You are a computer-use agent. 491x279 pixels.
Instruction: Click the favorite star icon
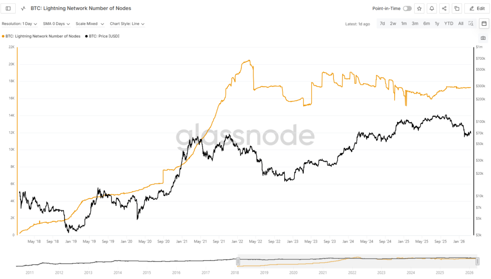[419, 8]
